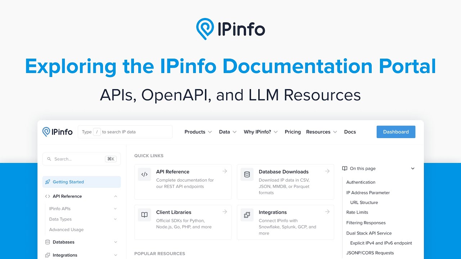Jump to Explicit IPv4 and IPv6 endpoint
Viewport: 461px width, 259px height.
click(x=381, y=243)
